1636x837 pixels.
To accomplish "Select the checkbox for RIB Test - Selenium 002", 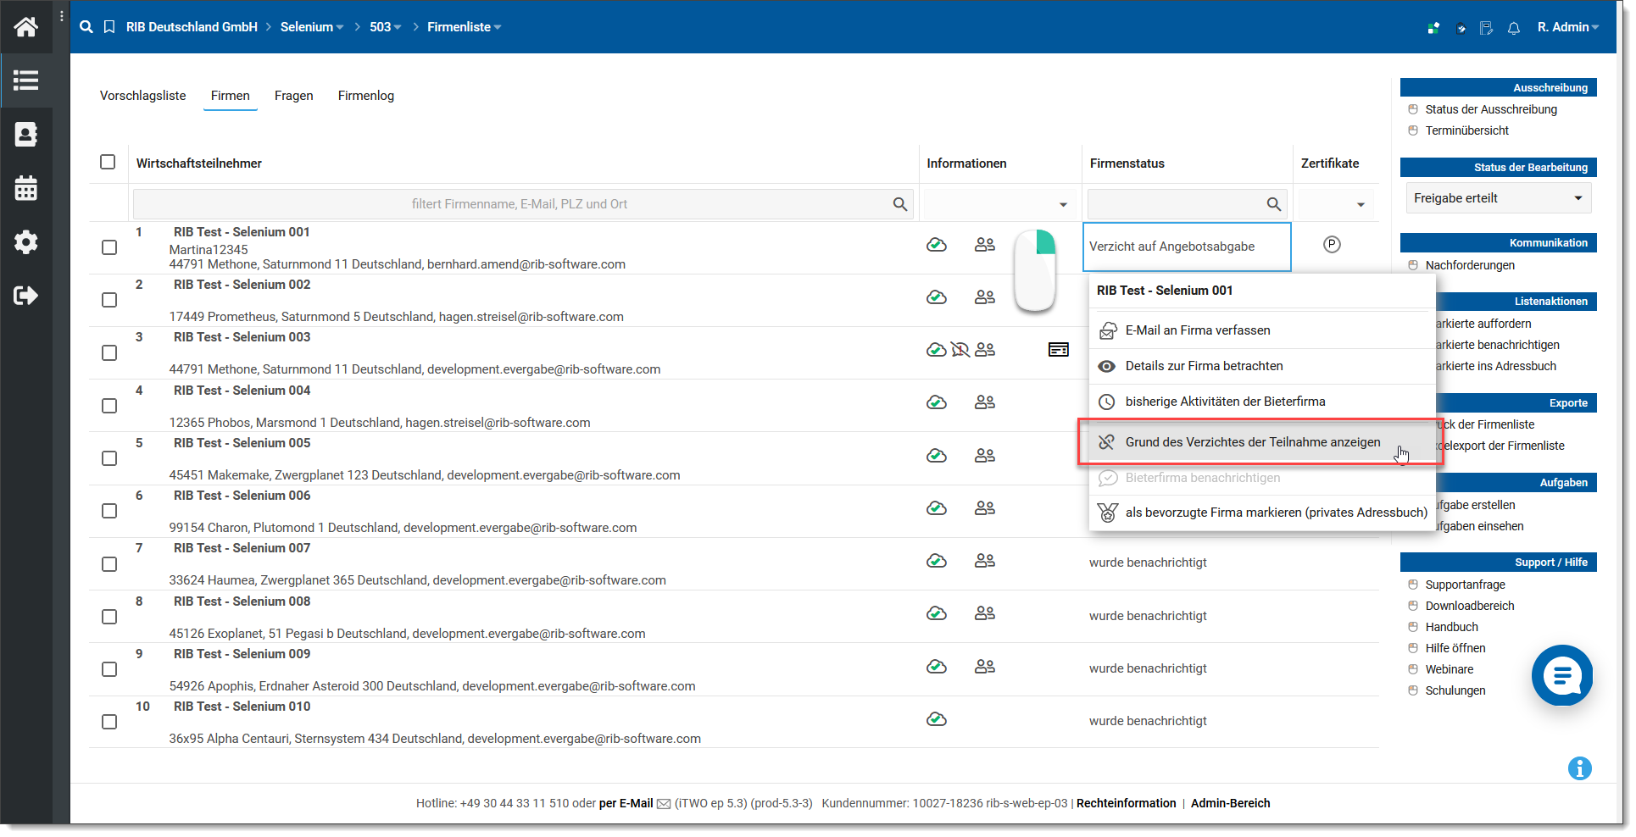I will [109, 300].
